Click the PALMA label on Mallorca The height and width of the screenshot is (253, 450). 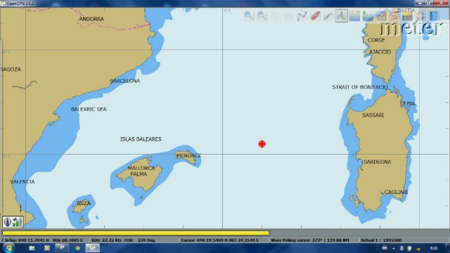tap(139, 174)
